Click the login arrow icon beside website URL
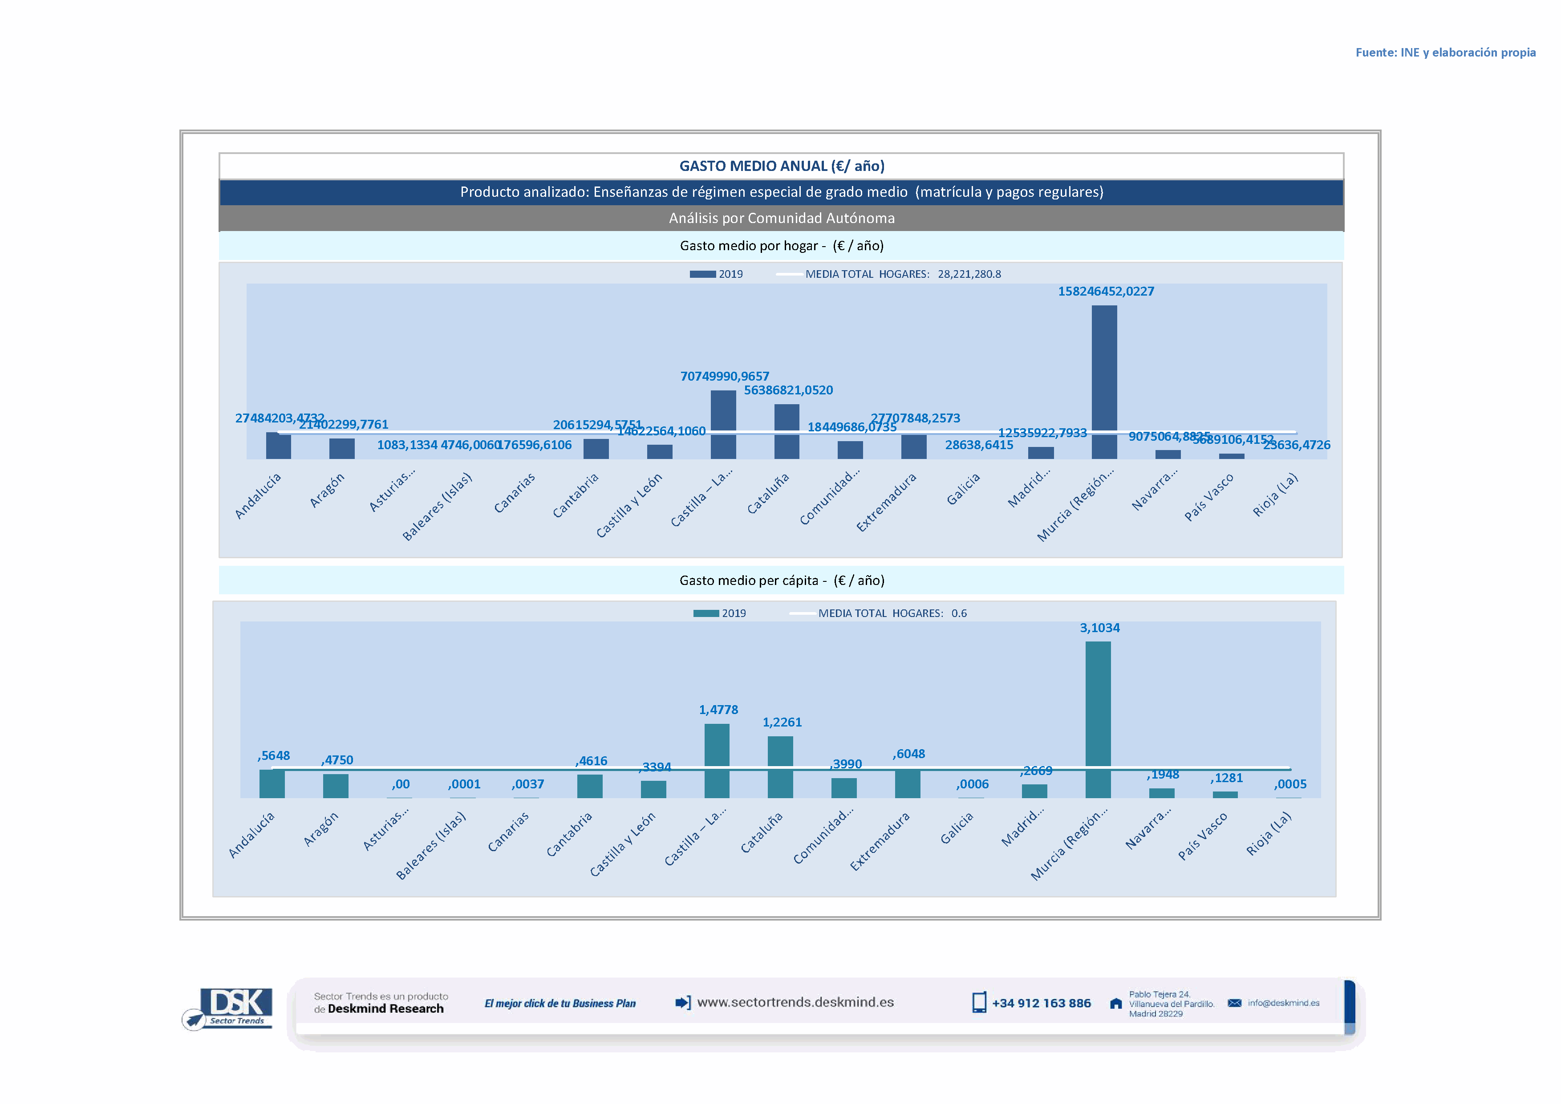Viewport: 1561px width, 1104px height. pyautogui.click(x=683, y=1002)
